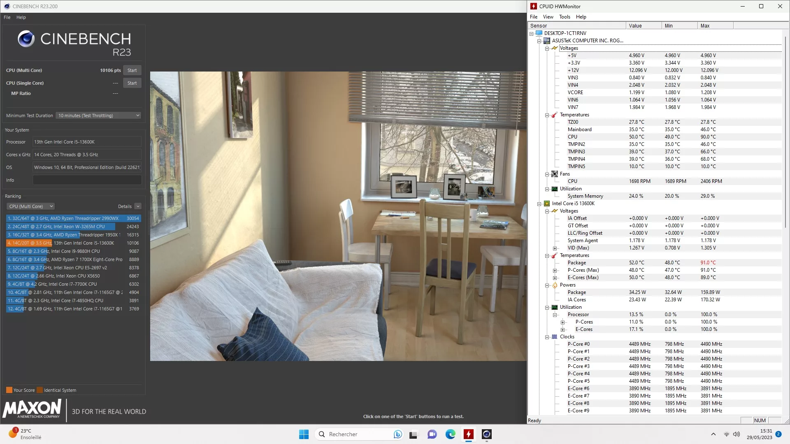This screenshot has width=790, height=444.
Task: Click the Temperatures thermometer icon under ASUSTeK
Action: (555, 115)
